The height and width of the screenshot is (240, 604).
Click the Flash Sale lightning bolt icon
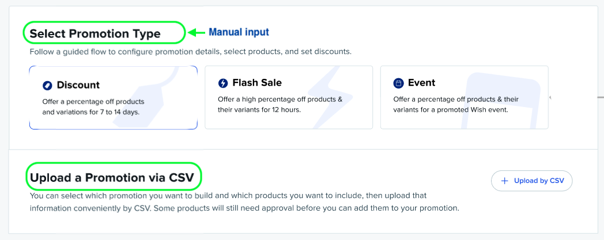point(223,83)
